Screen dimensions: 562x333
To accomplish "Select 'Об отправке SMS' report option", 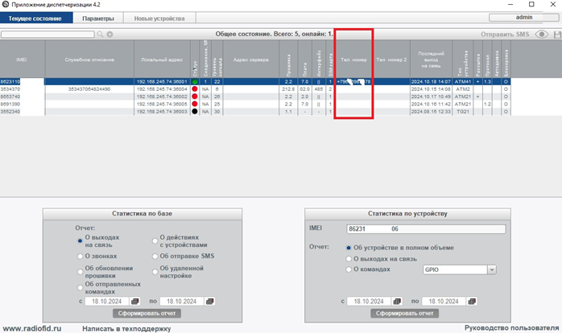I will coord(155,256).
